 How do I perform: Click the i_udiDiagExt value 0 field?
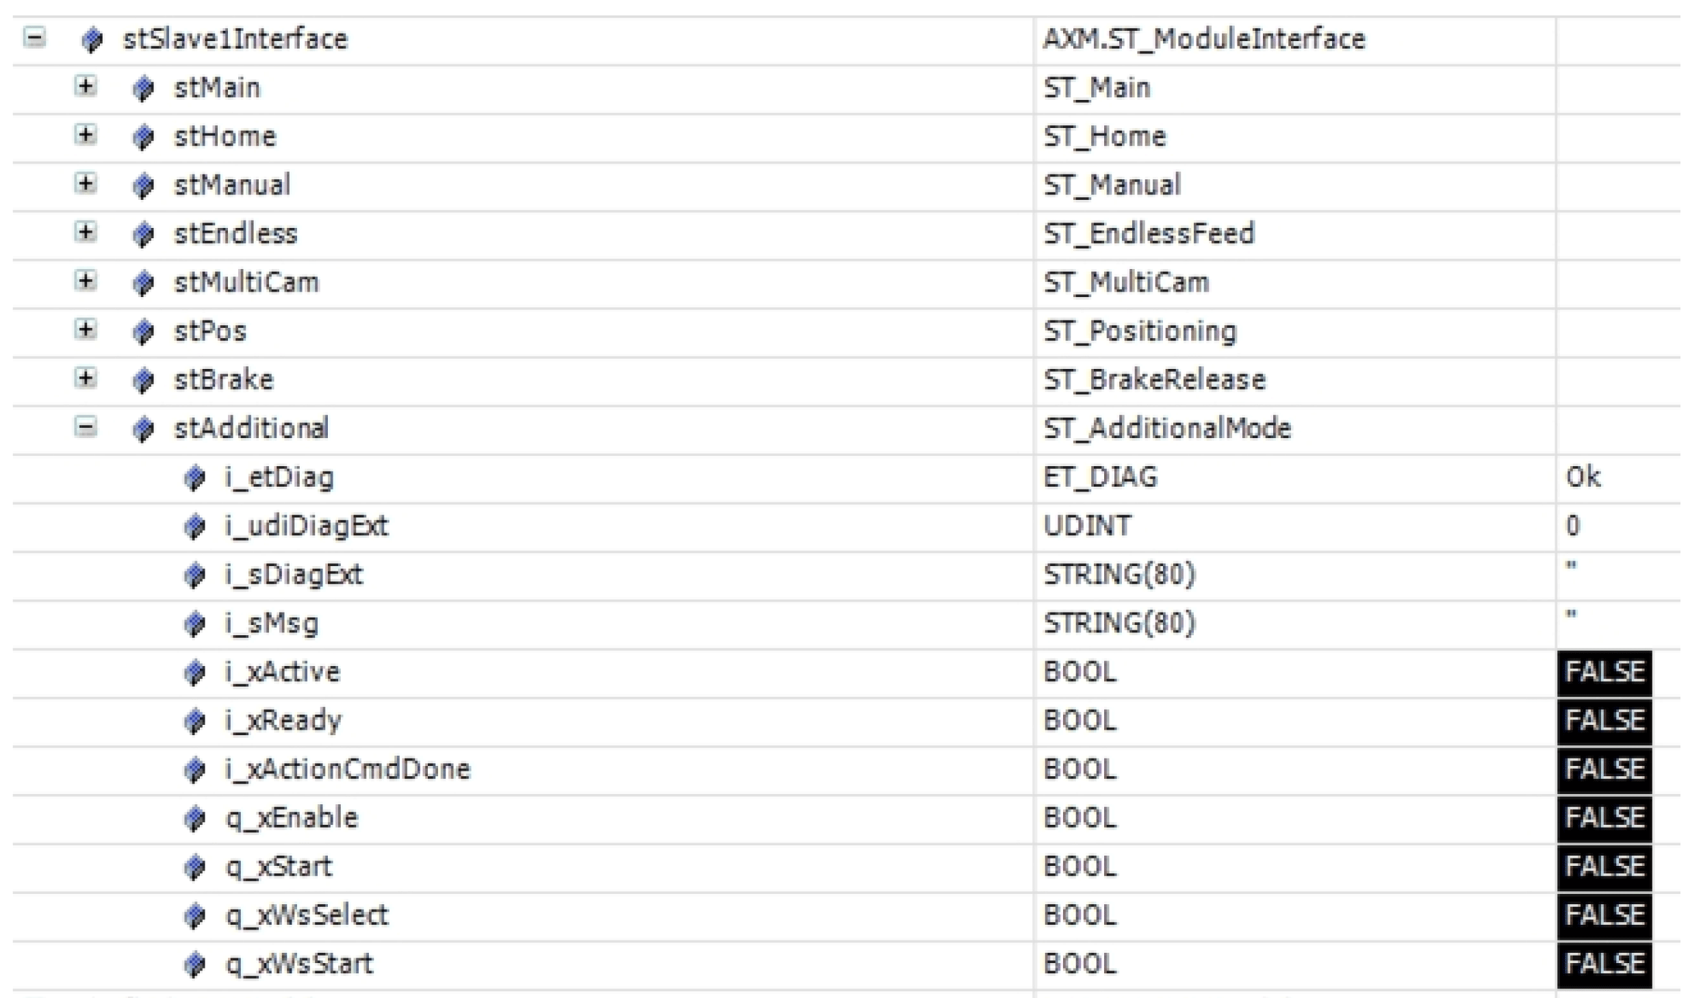coord(1573,526)
